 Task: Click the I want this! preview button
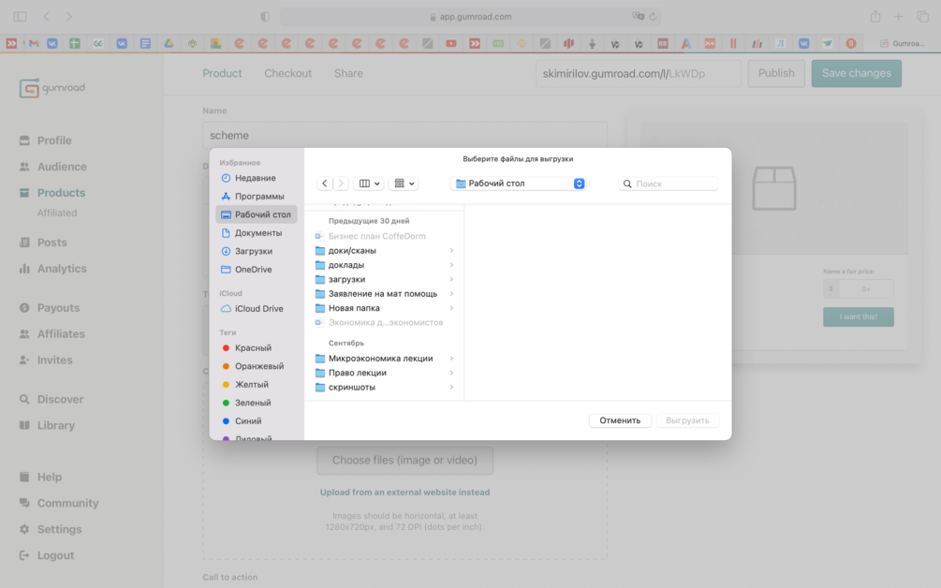(x=859, y=316)
